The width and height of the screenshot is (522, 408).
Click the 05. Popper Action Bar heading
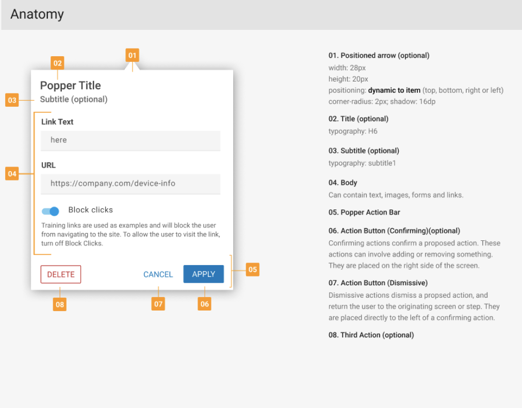364,213
